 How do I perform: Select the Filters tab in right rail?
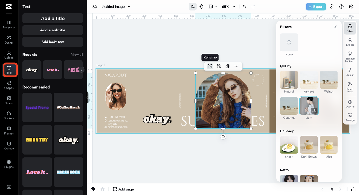pyautogui.click(x=350, y=28)
